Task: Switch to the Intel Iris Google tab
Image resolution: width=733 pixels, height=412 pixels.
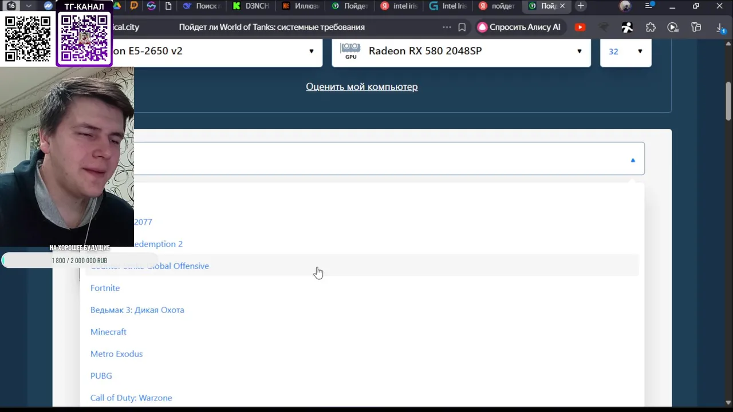Action: click(x=449, y=6)
